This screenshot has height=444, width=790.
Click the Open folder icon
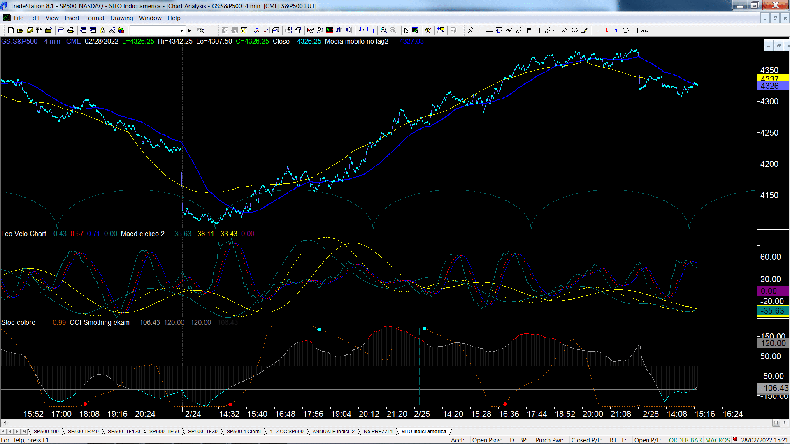coord(20,30)
